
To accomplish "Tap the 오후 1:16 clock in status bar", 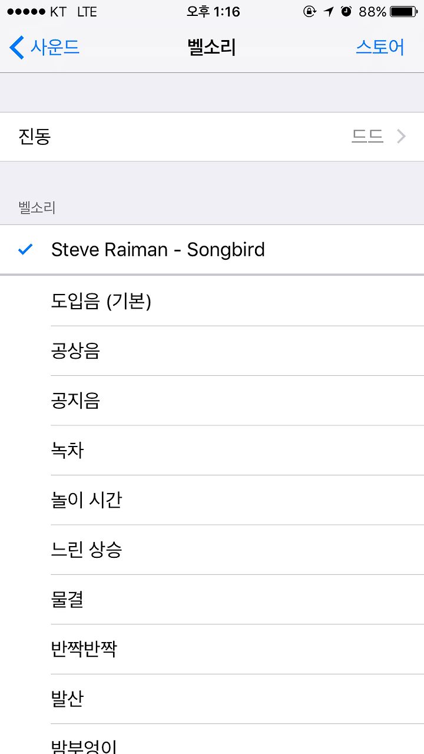I will pyautogui.click(x=213, y=12).
